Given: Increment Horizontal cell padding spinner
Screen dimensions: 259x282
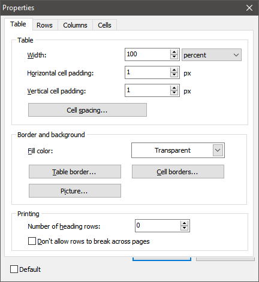Looking at the screenshot, I should point(174,70).
